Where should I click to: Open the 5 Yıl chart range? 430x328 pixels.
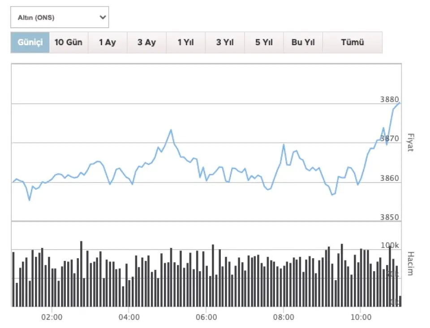264,43
